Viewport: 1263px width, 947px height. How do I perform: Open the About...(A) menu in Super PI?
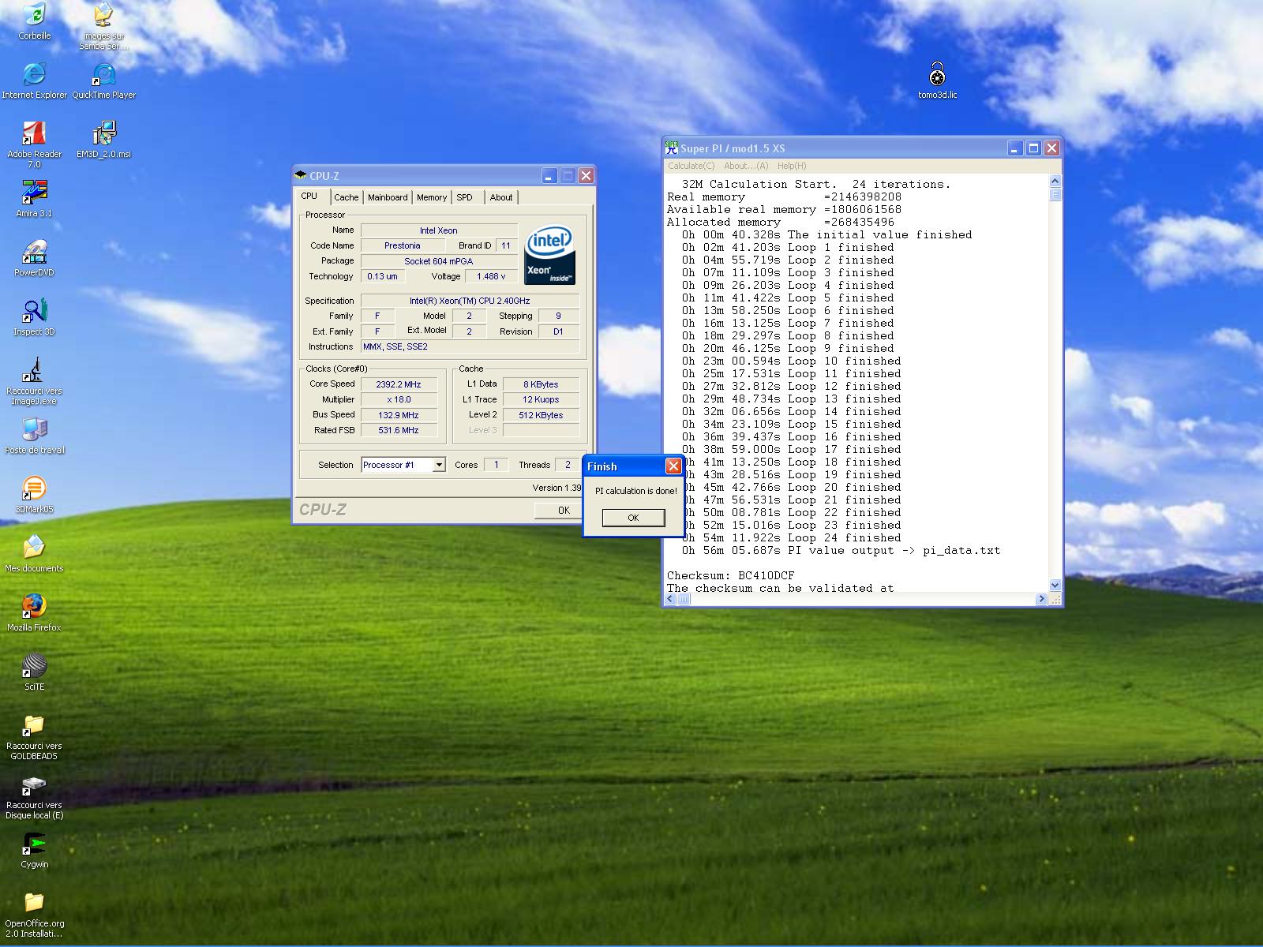click(x=746, y=166)
